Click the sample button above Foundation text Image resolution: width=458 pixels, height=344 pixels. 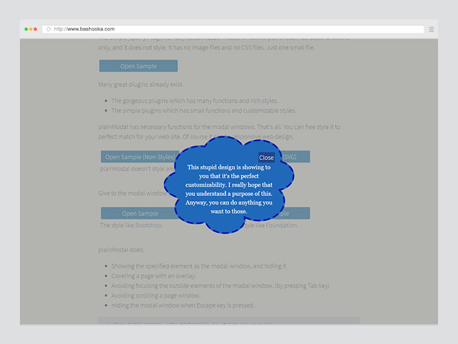[x=295, y=213]
